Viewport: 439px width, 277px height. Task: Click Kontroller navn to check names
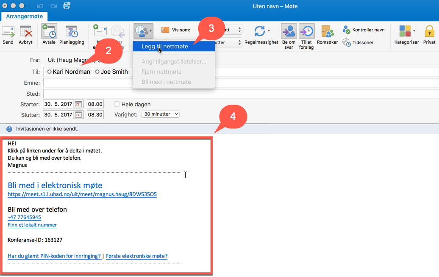[364, 30]
